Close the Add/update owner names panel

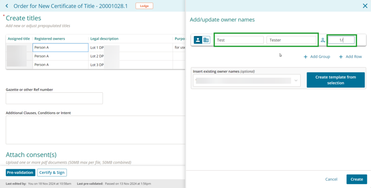pyautogui.click(x=365, y=6)
